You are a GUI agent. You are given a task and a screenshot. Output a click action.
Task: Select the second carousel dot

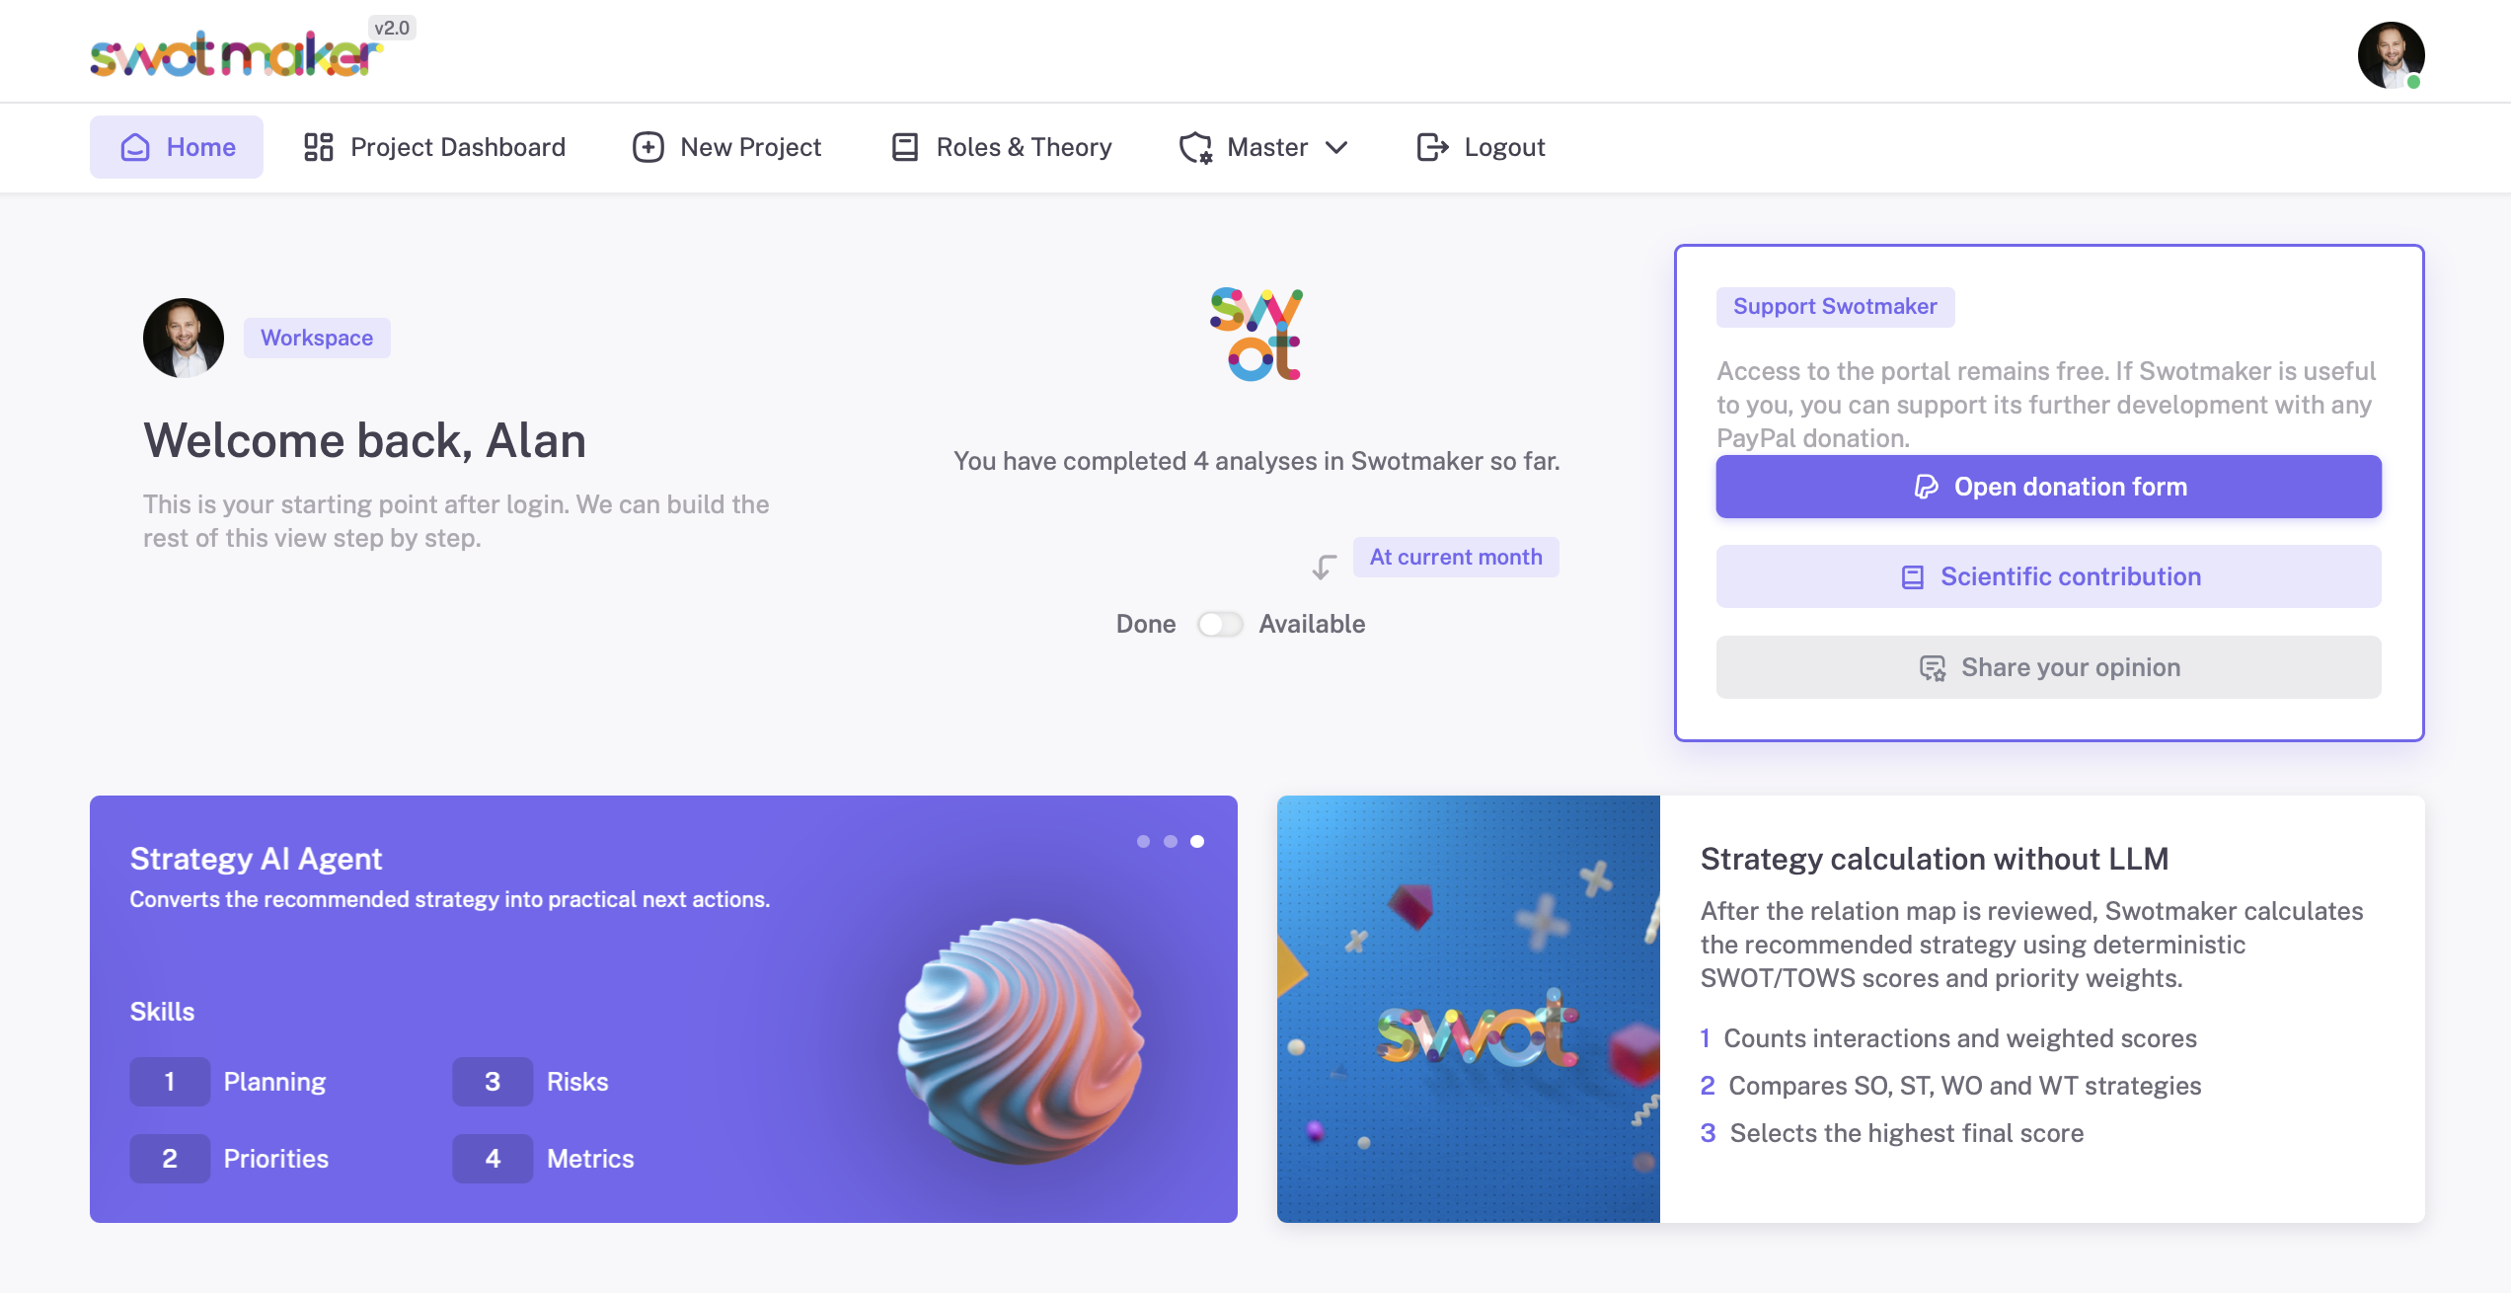tap(1170, 841)
